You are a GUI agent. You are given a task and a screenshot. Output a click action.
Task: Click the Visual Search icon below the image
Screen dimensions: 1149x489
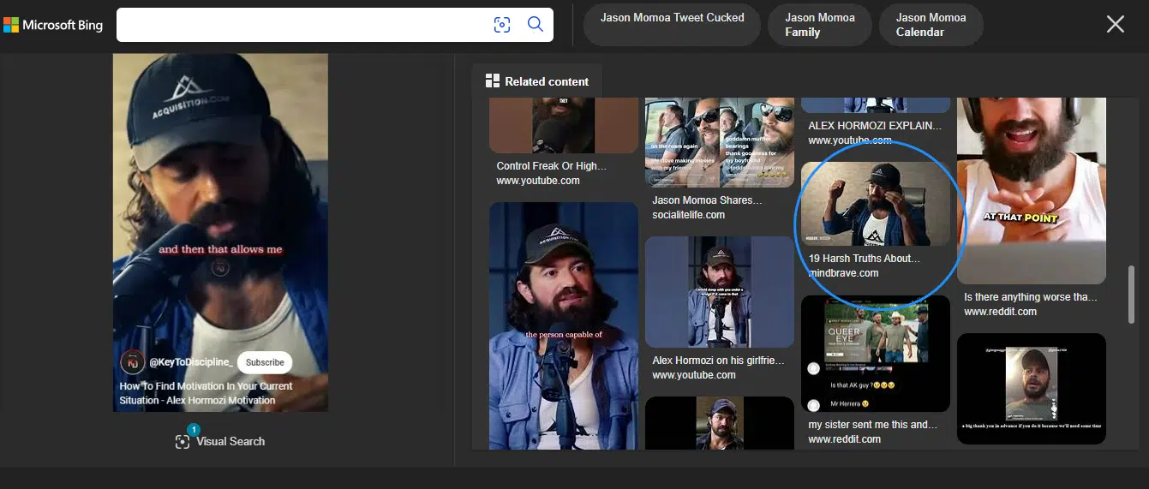point(183,441)
